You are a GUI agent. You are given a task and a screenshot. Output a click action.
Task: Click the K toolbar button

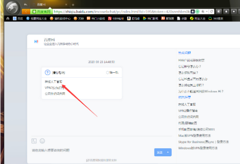click(219, 11)
